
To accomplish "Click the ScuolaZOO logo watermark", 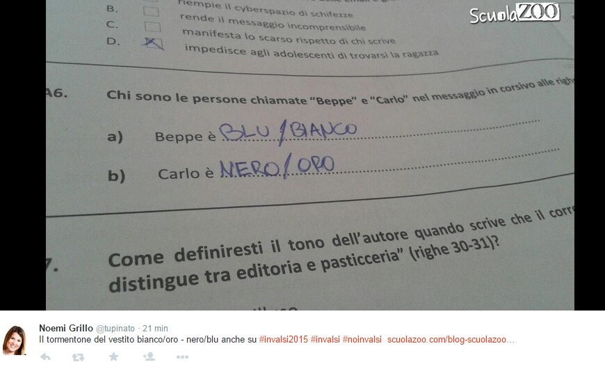I will [515, 13].
